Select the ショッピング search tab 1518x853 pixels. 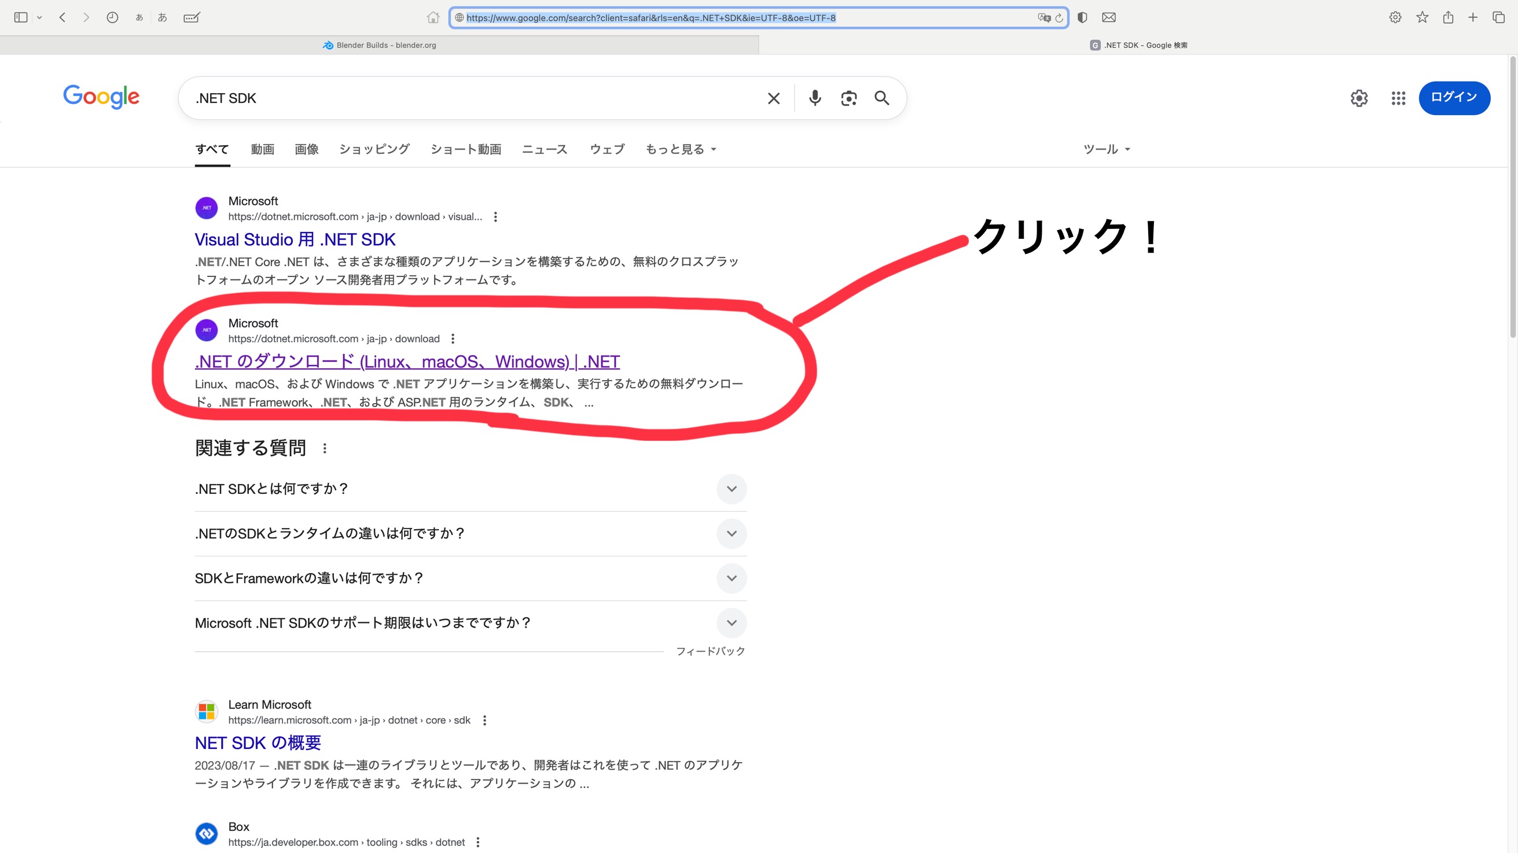(x=374, y=150)
